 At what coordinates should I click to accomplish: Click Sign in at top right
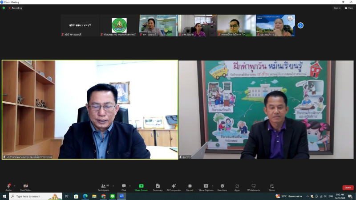coord(337,8)
